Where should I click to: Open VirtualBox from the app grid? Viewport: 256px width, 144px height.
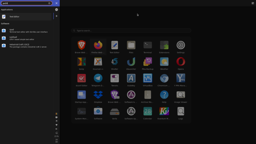(x=147, y=78)
